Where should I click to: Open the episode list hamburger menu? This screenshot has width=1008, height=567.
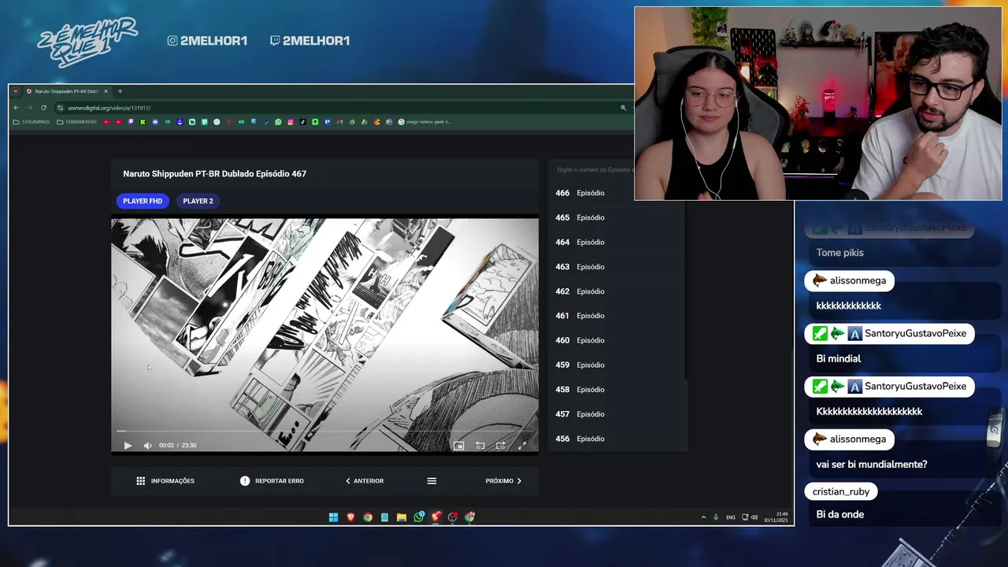432,481
